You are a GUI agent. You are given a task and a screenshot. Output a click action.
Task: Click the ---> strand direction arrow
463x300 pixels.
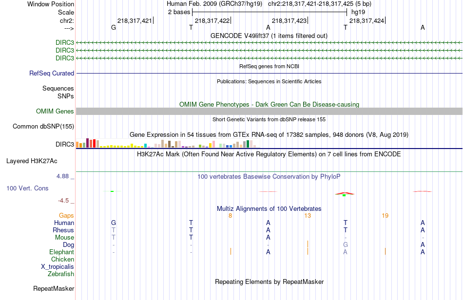click(x=69, y=28)
